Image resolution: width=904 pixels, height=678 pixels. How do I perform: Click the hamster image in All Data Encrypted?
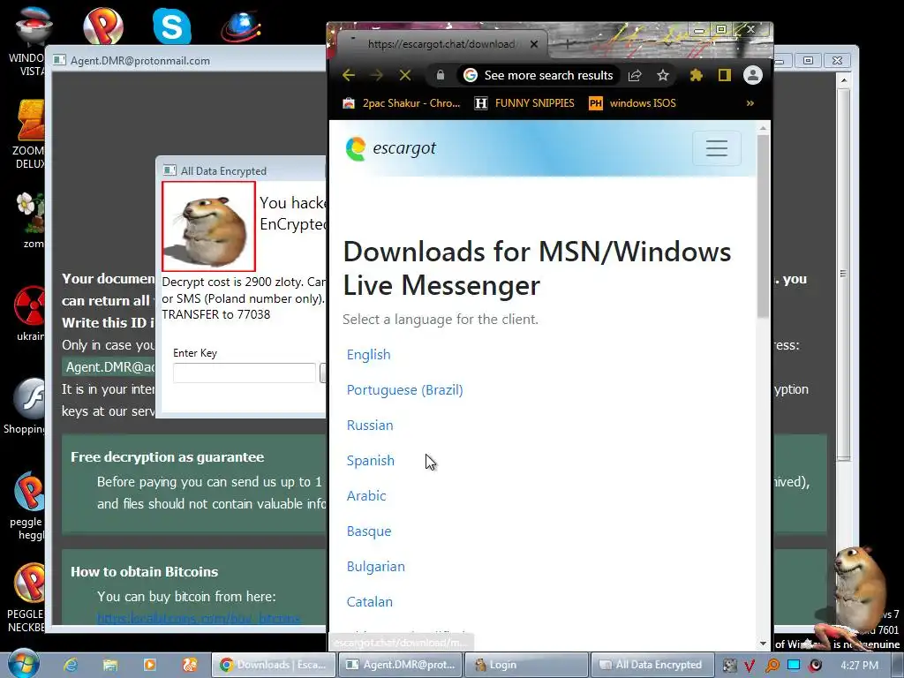pos(208,226)
